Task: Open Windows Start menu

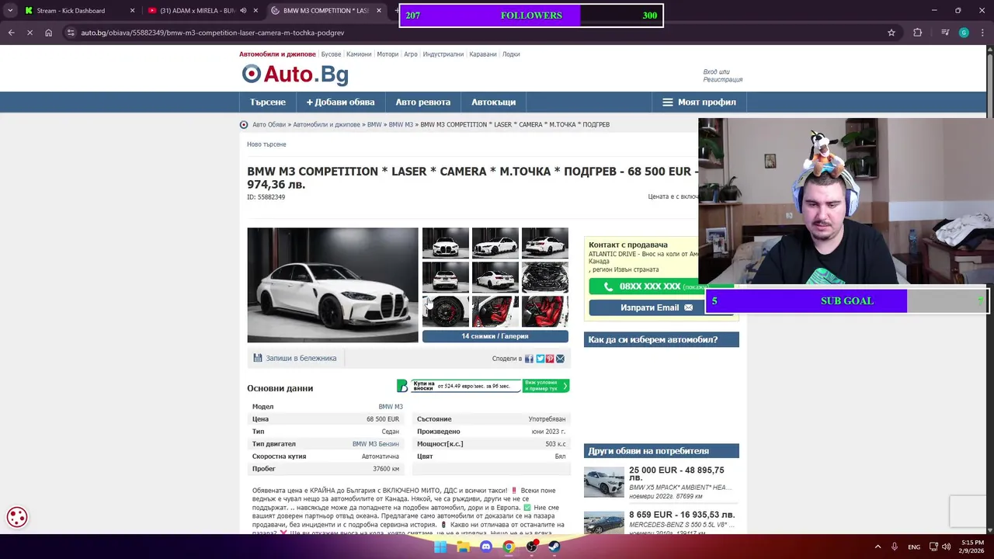Action: coord(440,547)
